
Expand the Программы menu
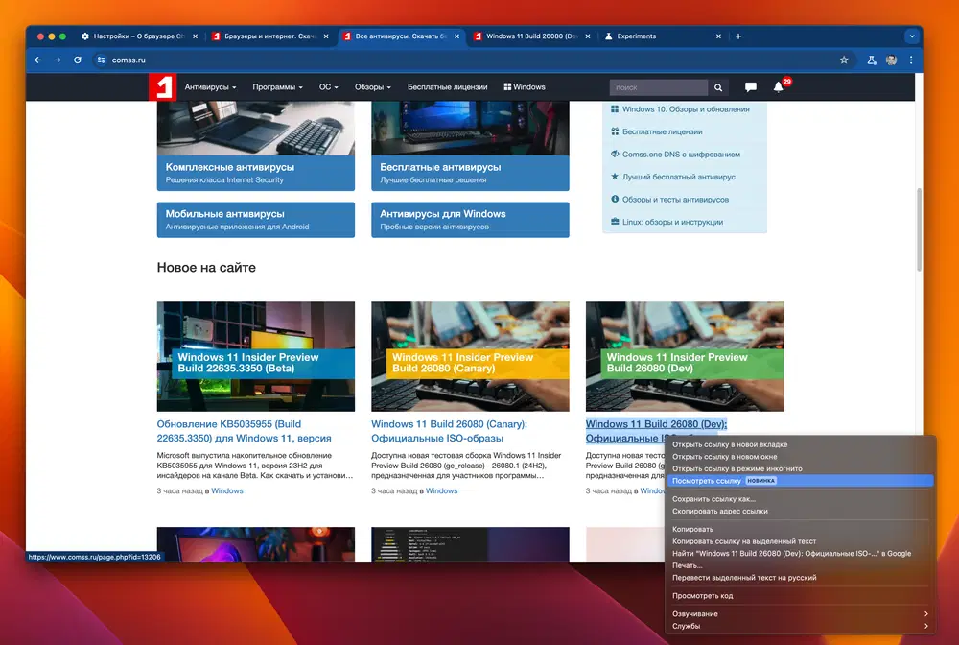(x=278, y=87)
